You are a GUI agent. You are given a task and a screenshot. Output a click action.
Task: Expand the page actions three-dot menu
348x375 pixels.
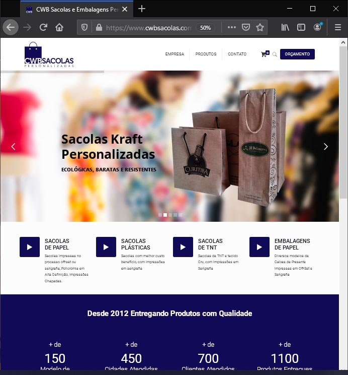pos(231,28)
